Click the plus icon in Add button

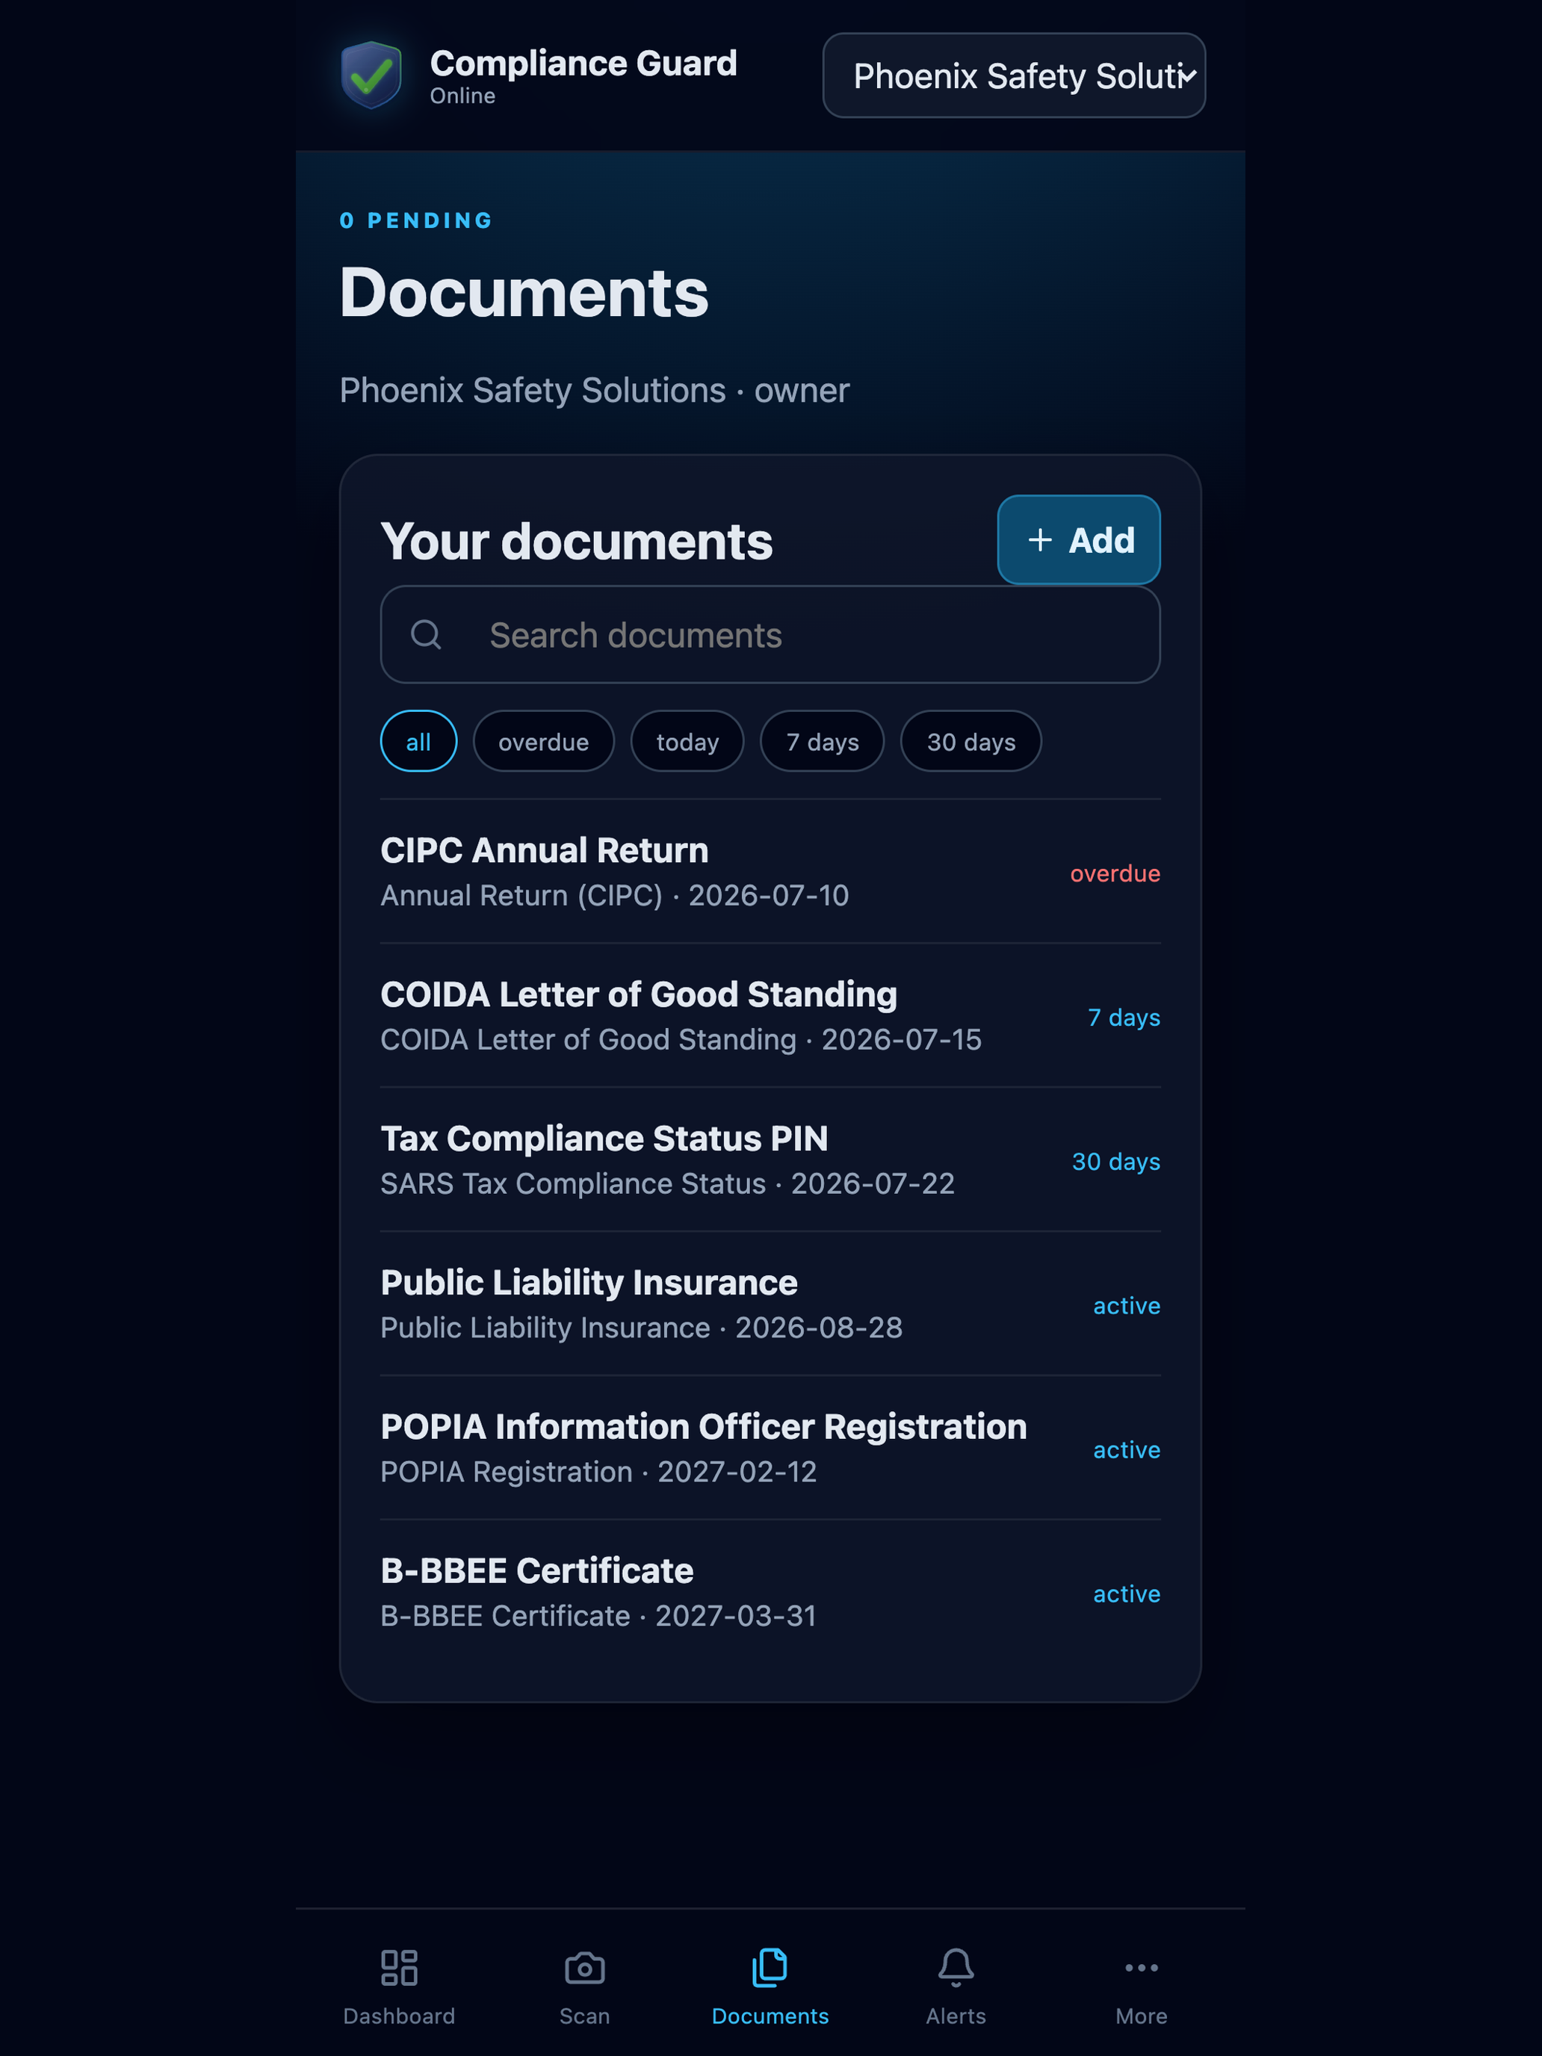[x=1040, y=540]
